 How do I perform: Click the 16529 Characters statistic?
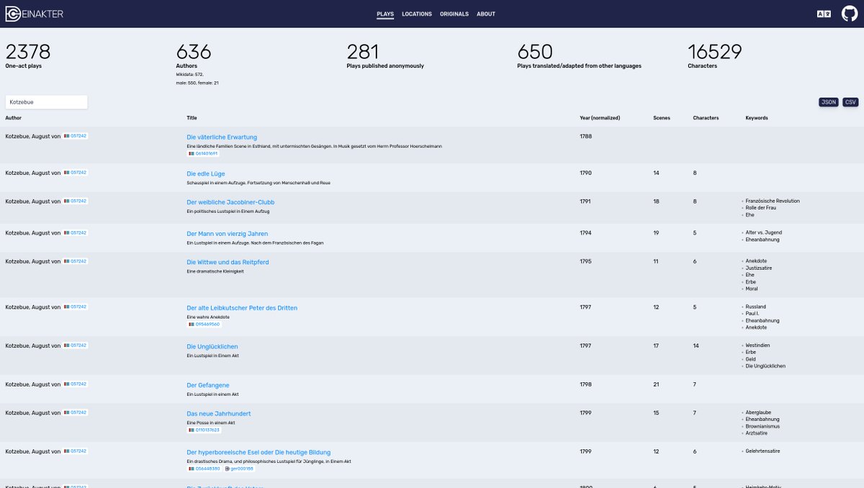click(x=714, y=56)
